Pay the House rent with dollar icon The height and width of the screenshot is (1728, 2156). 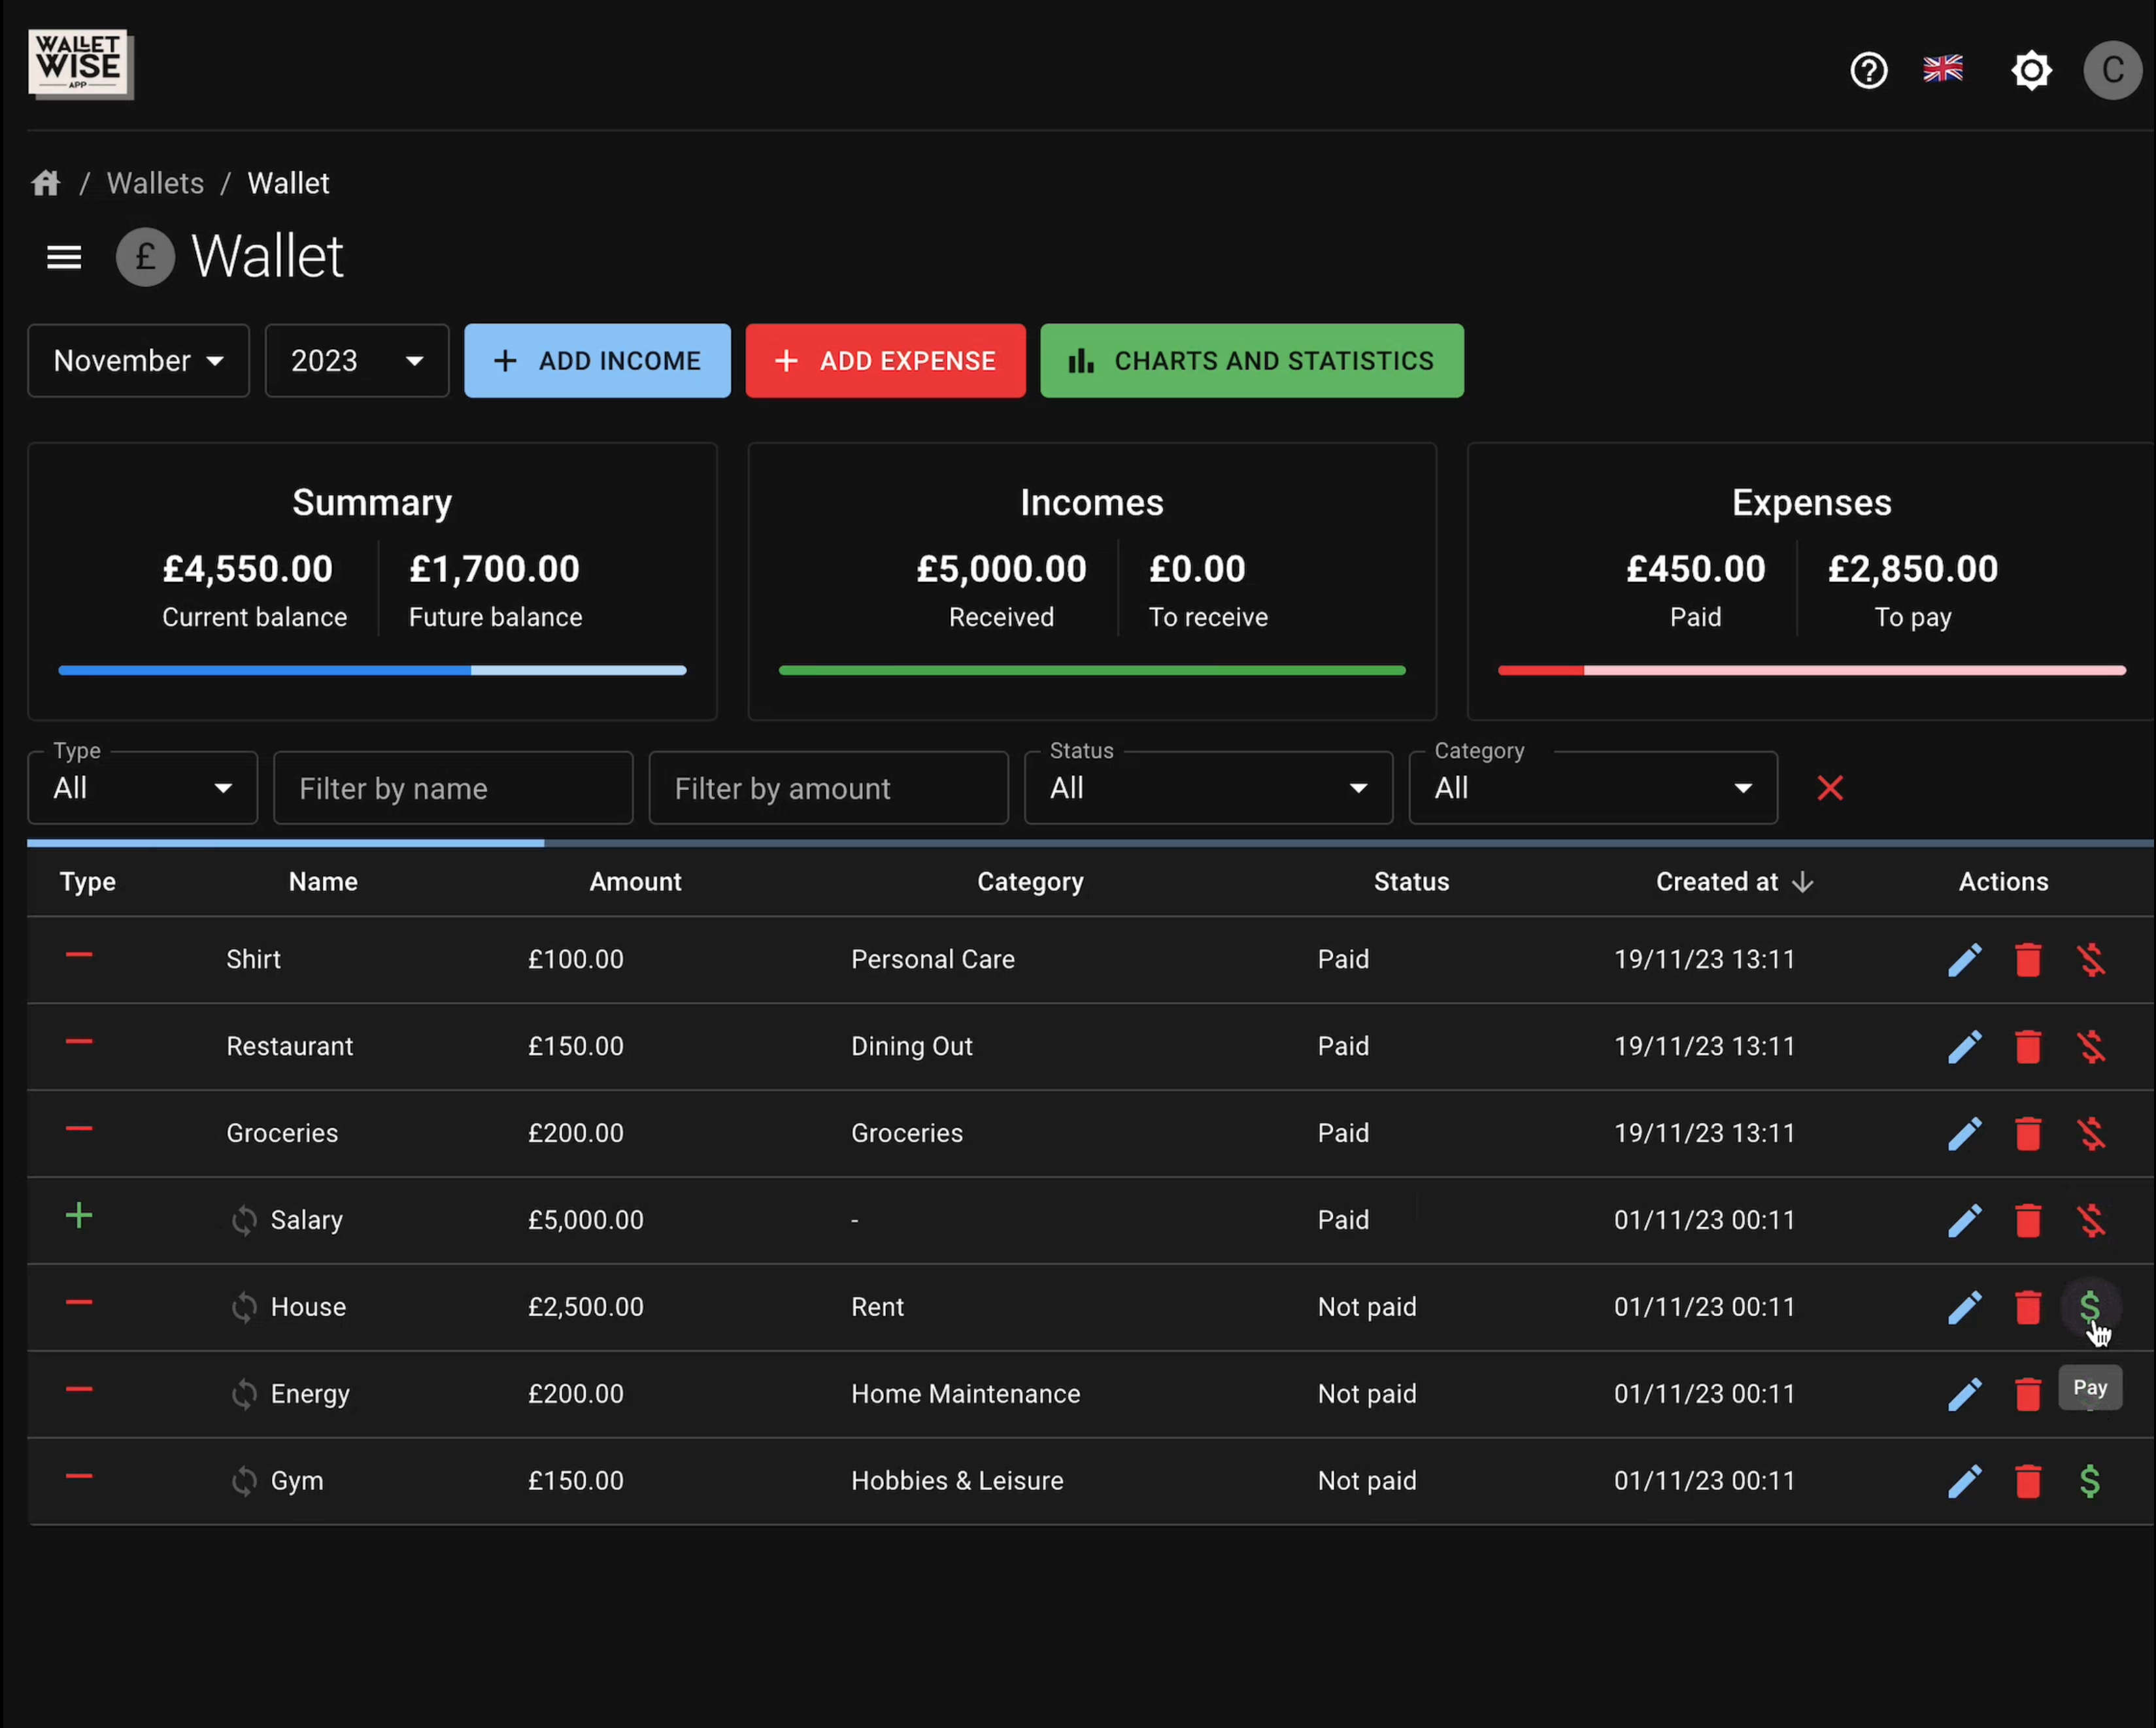(2089, 1306)
